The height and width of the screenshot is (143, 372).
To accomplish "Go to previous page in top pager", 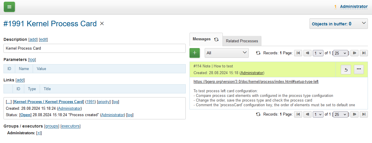I will [x=307, y=53].
